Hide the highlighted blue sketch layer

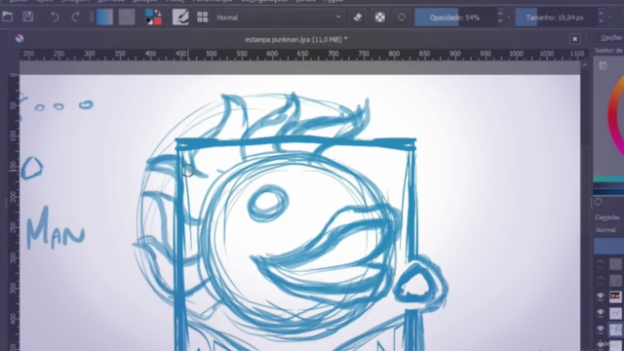click(601, 330)
